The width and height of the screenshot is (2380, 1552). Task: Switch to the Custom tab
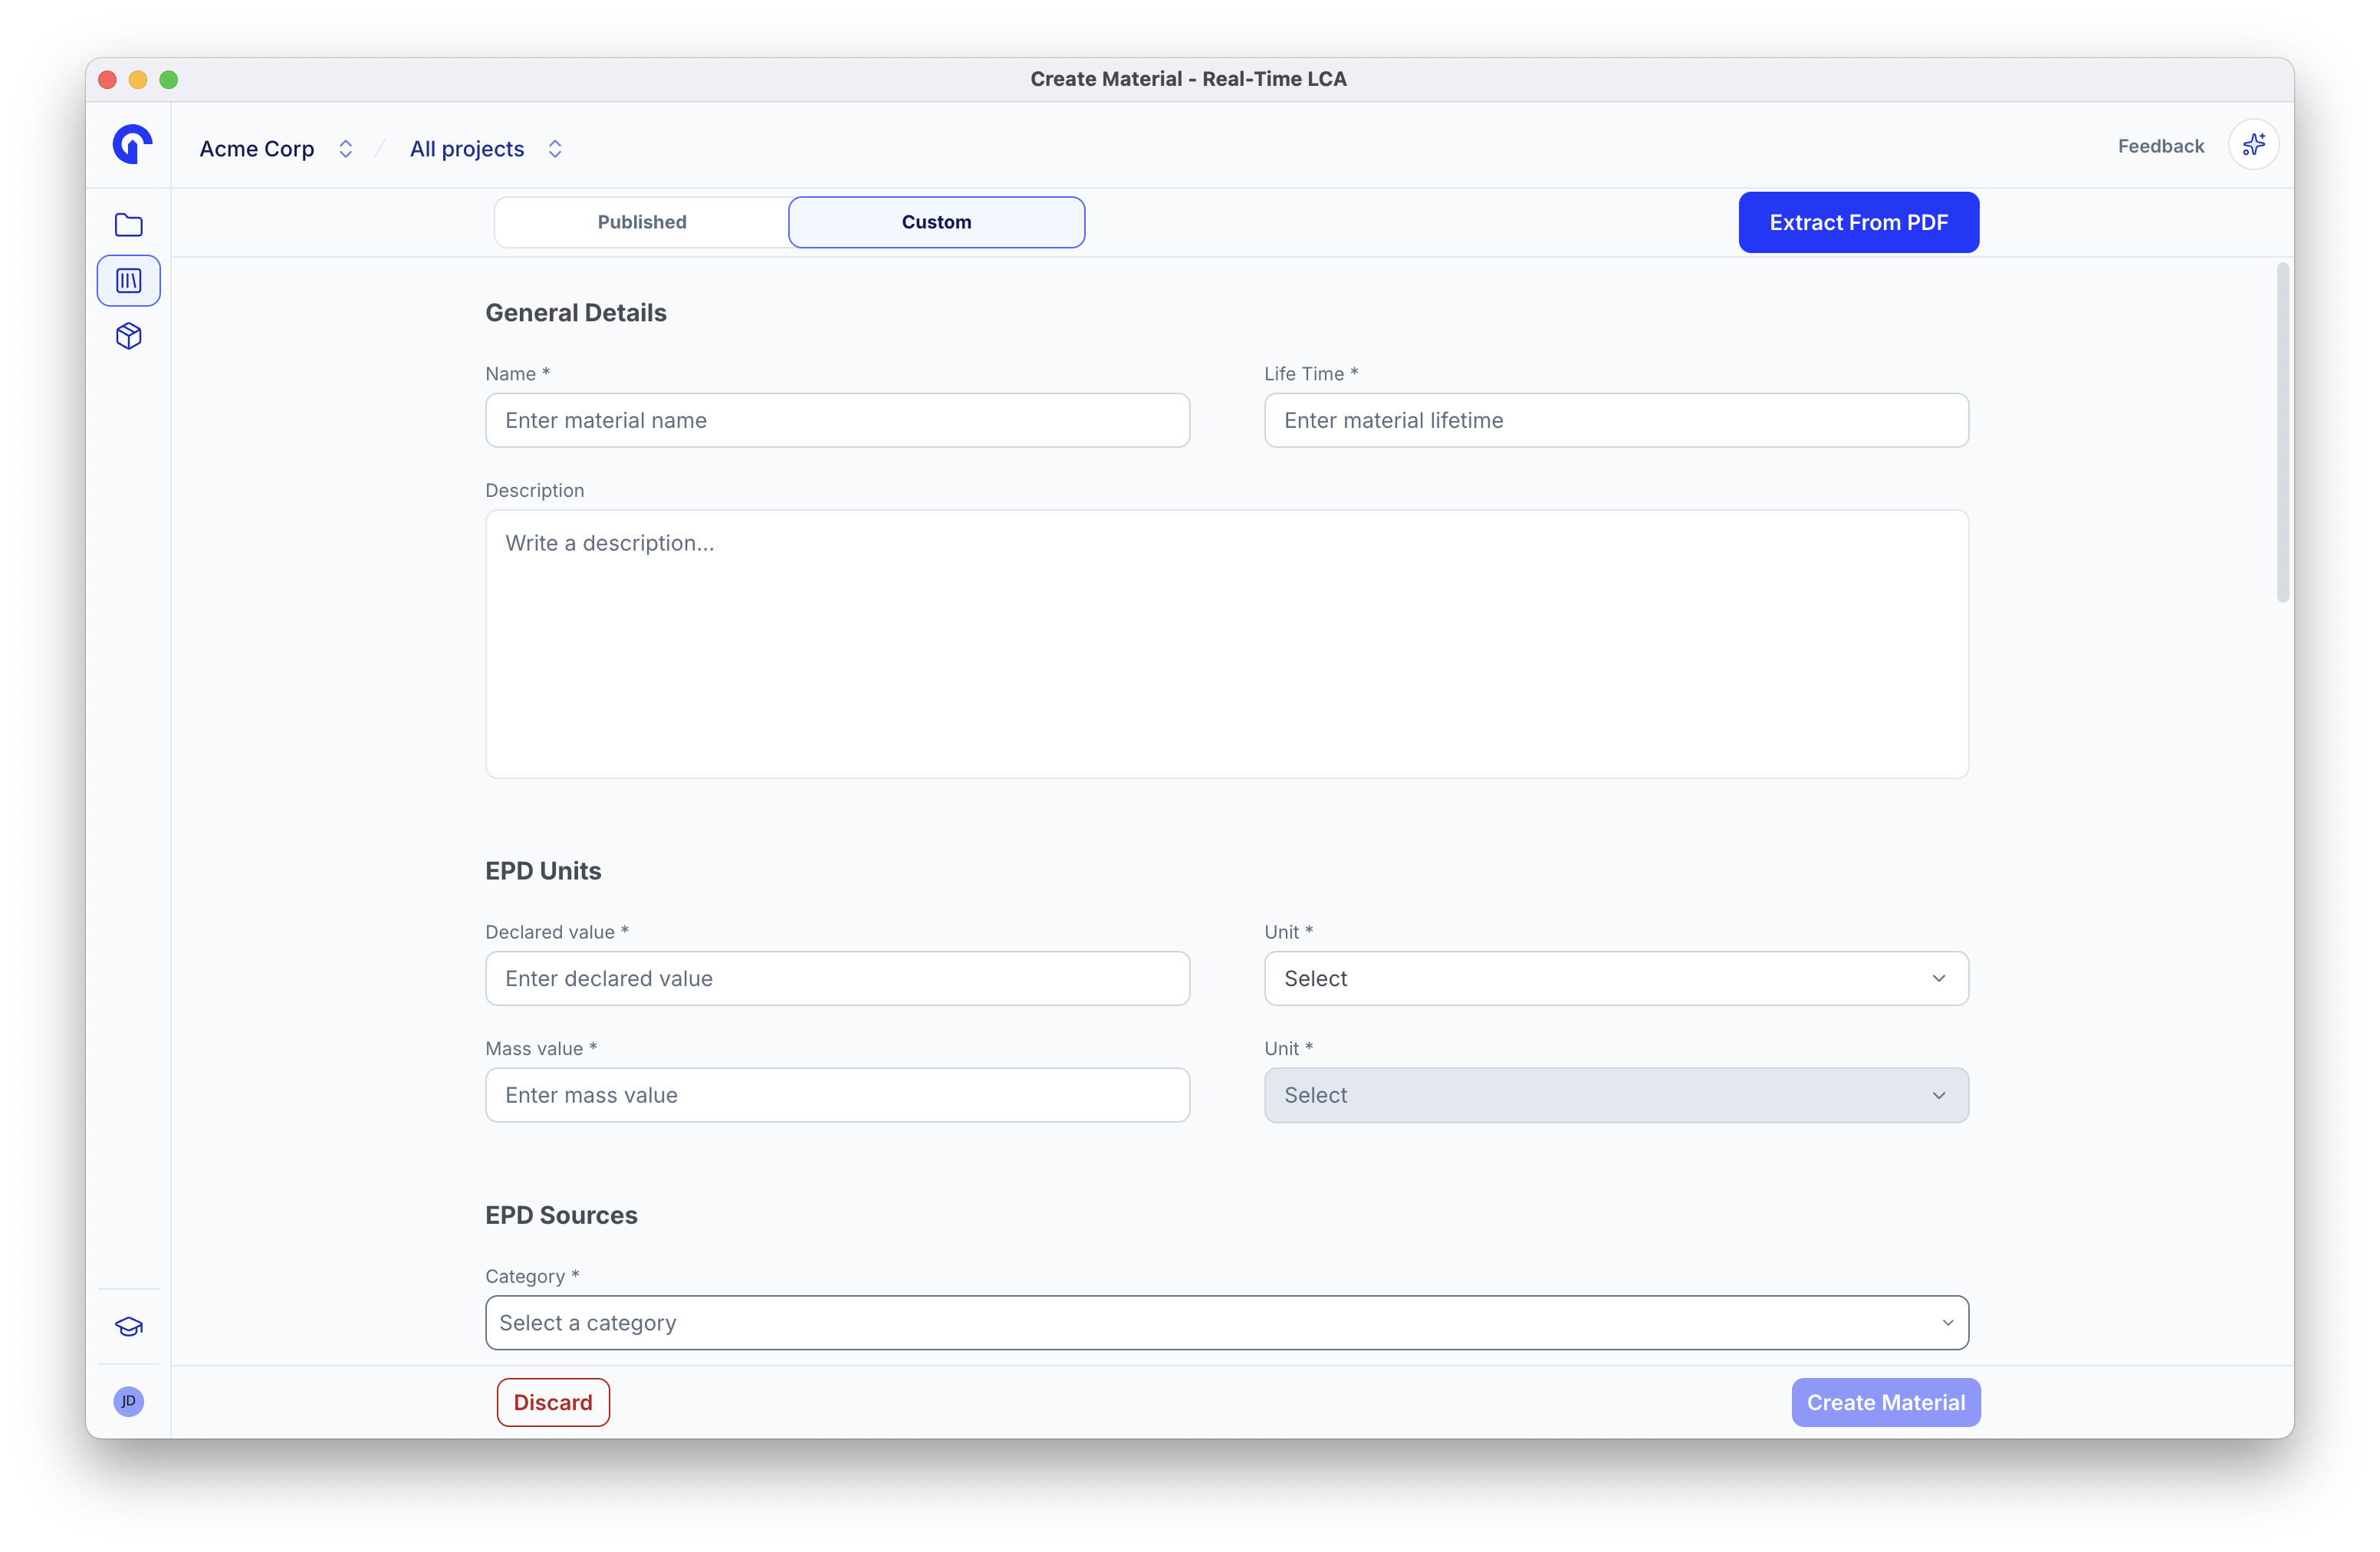[936, 222]
